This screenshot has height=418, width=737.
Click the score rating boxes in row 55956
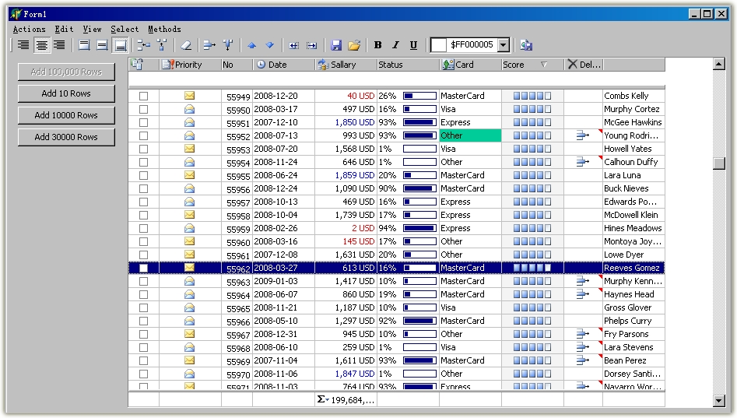[532, 188]
